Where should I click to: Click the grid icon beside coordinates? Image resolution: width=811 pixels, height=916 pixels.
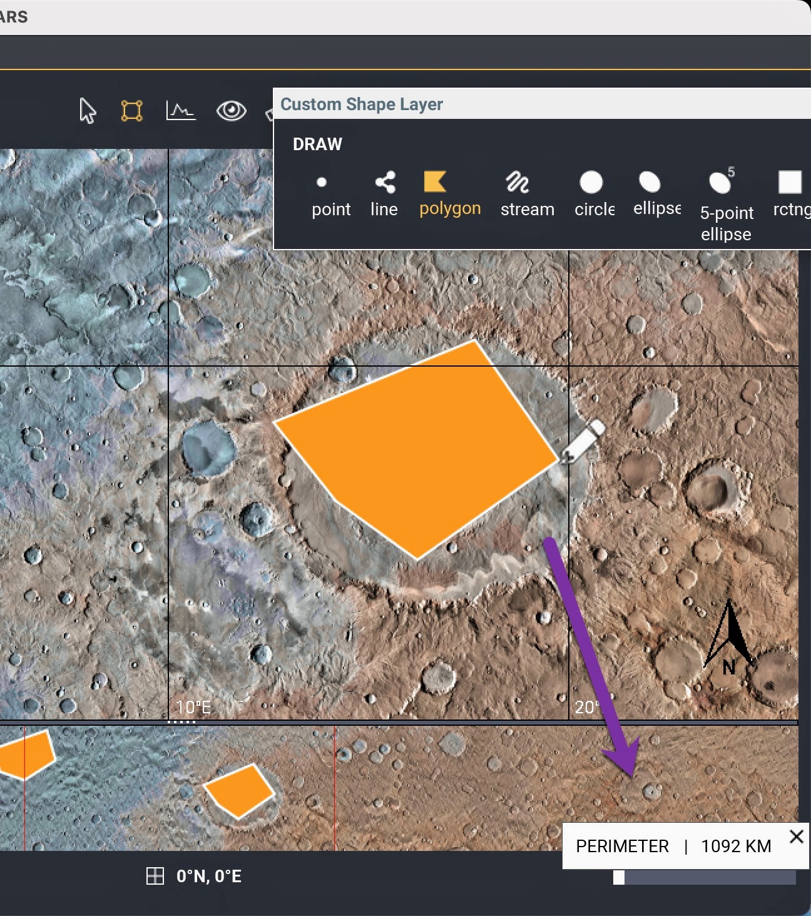pyautogui.click(x=155, y=876)
